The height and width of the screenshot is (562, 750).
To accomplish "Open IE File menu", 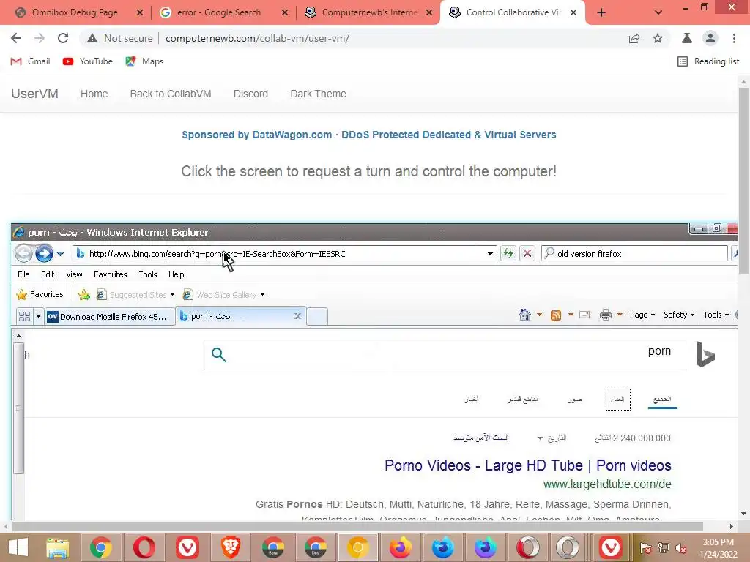I will click(23, 274).
